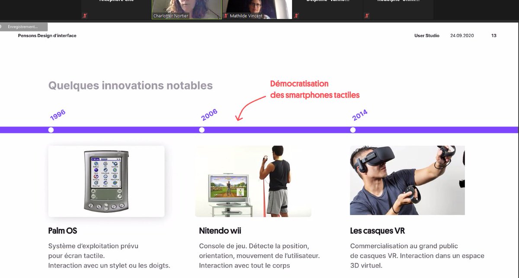
Task: Click 'Pensons Design d'interface' header text
Action: (x=47, y=35)
